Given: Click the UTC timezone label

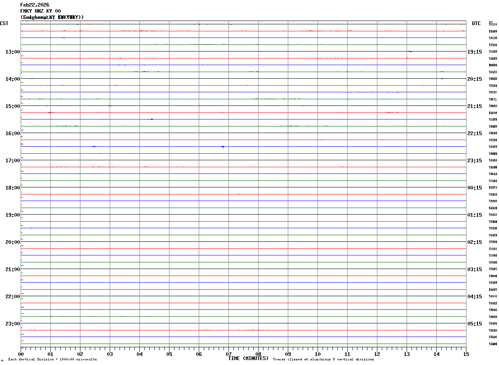Looking at the screenshot, I should coord(476,23).
